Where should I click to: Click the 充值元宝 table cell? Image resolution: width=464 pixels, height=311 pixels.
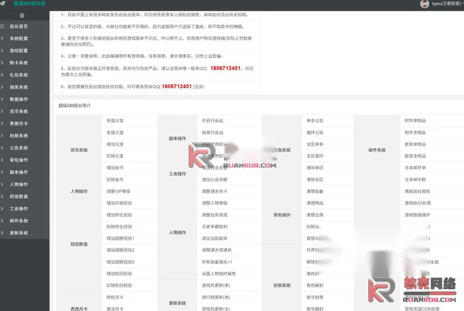[x=129, y=121]
